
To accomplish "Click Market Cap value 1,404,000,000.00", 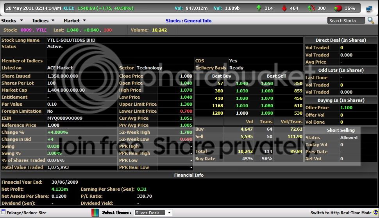I will click(x=66, y=90).
